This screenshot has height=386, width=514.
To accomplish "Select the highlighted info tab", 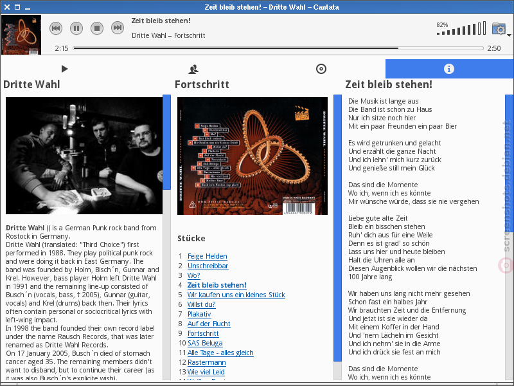I will (x=449, y=69).
